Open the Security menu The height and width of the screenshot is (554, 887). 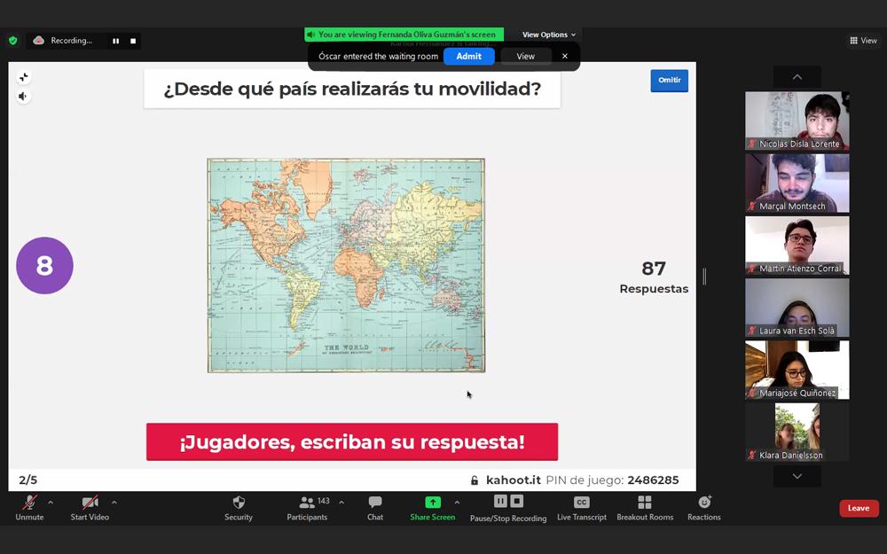238,508
